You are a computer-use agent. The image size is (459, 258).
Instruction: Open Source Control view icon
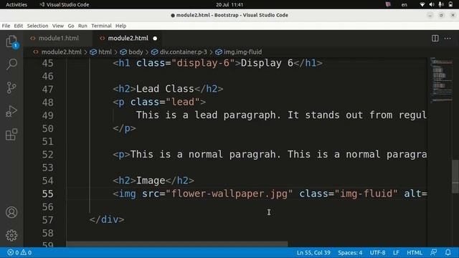coord(11,87)
